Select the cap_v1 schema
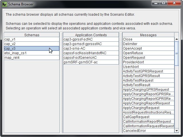Screen dimensions: 183x137 tap(32, 39)
